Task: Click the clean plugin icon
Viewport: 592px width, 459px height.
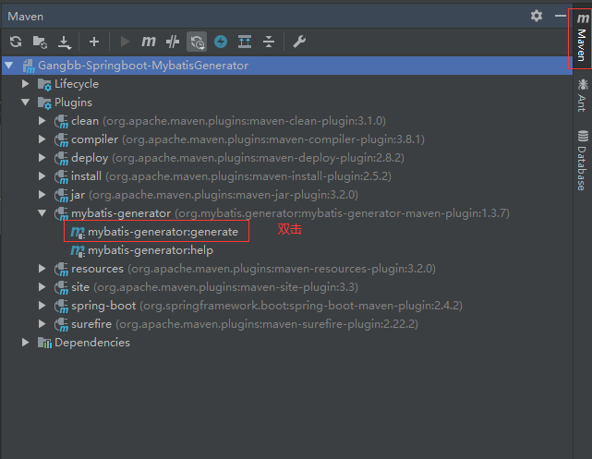Action: [61, 122]
